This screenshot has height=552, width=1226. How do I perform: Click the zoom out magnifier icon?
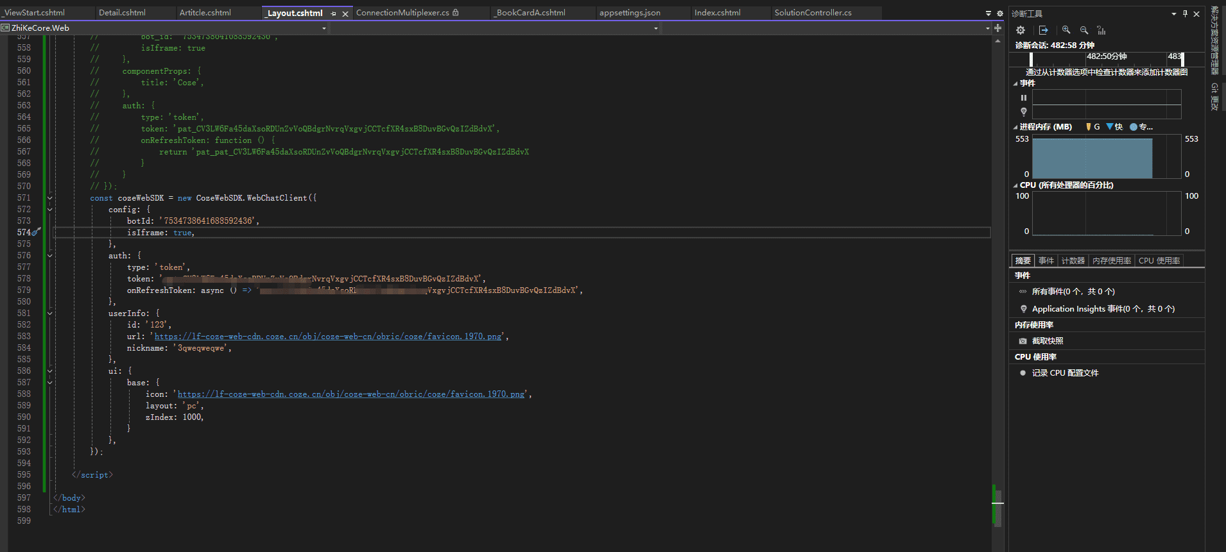1084,30
